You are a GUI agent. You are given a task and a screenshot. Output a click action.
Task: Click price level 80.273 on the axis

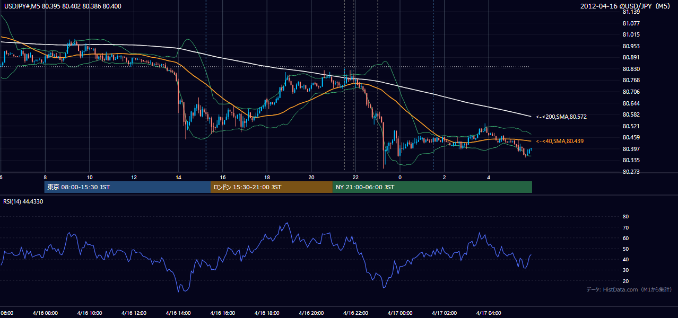pyautogui.click(x=630, y=172)
